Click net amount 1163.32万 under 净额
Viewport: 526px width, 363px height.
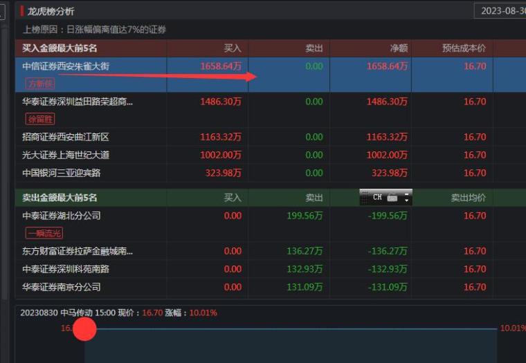click(387, 137)
